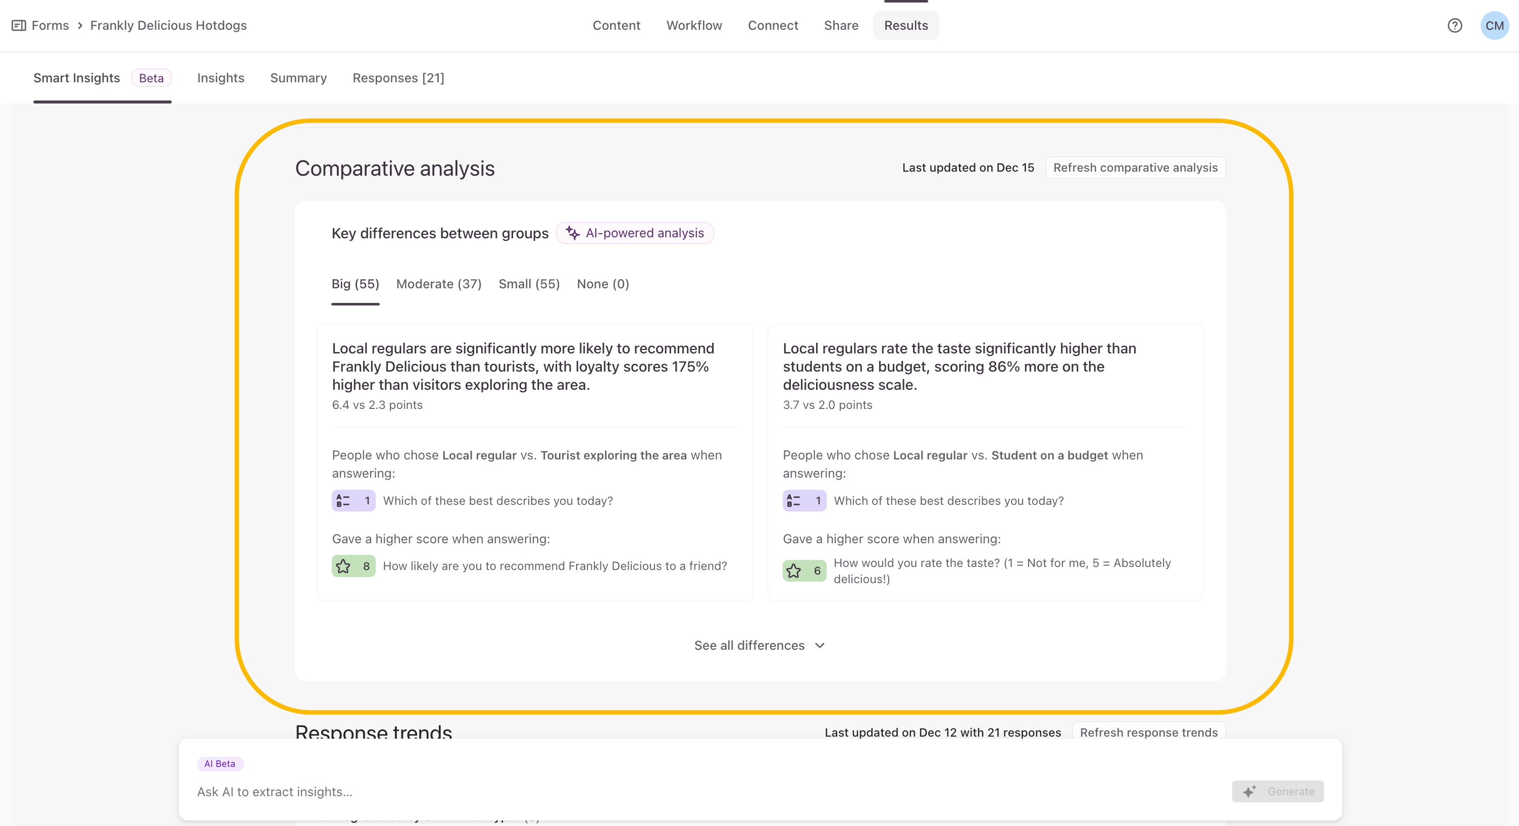Go to the Workflow menu item

point(693,25)
